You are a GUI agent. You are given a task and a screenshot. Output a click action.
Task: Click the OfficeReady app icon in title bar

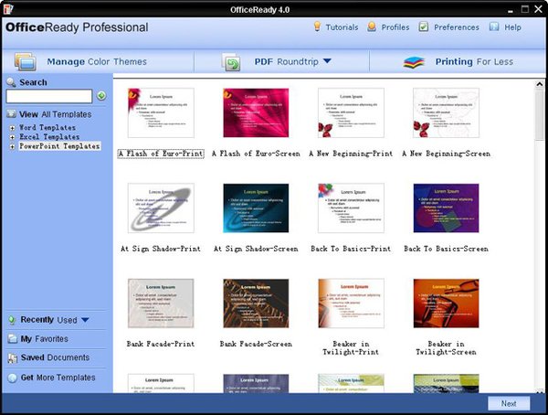[7, 9]
